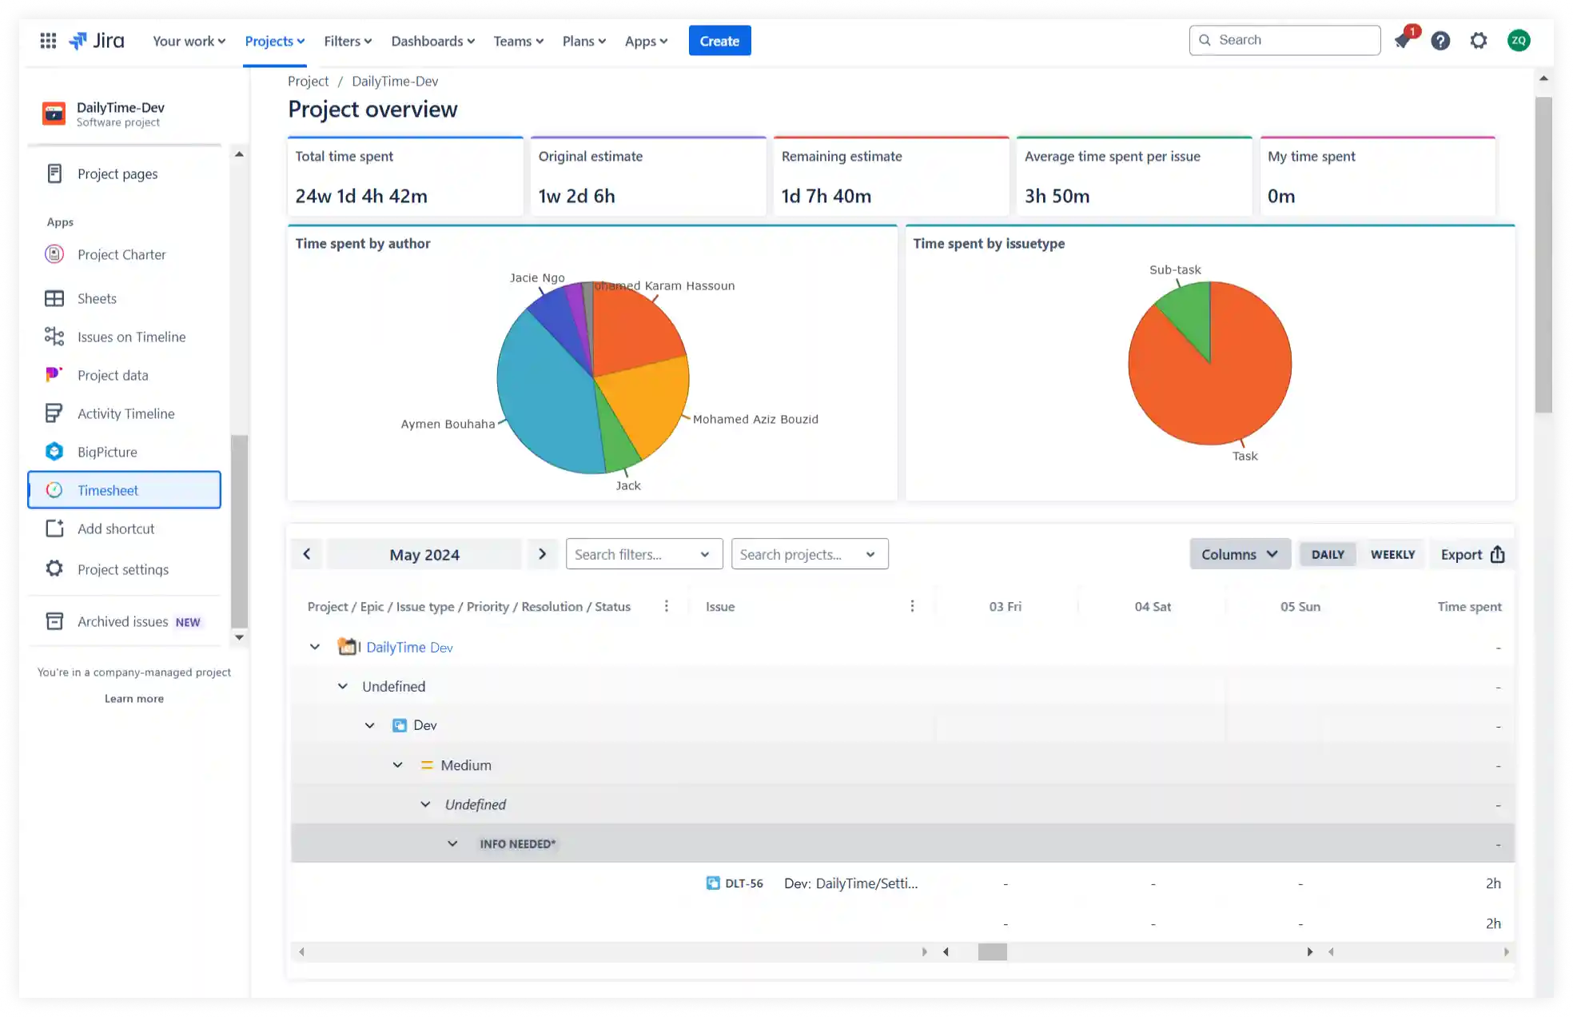
Task: Click the Sheets grid icon
Action: [54, 298]
